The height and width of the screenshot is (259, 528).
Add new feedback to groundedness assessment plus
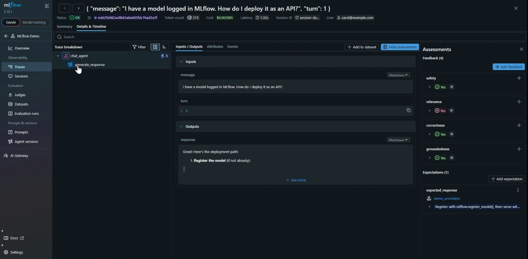pyautogui.click(x=519, y=149)
